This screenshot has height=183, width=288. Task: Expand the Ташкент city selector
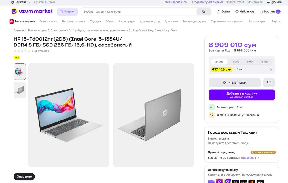pyautogui.click(x=20, y=2)
